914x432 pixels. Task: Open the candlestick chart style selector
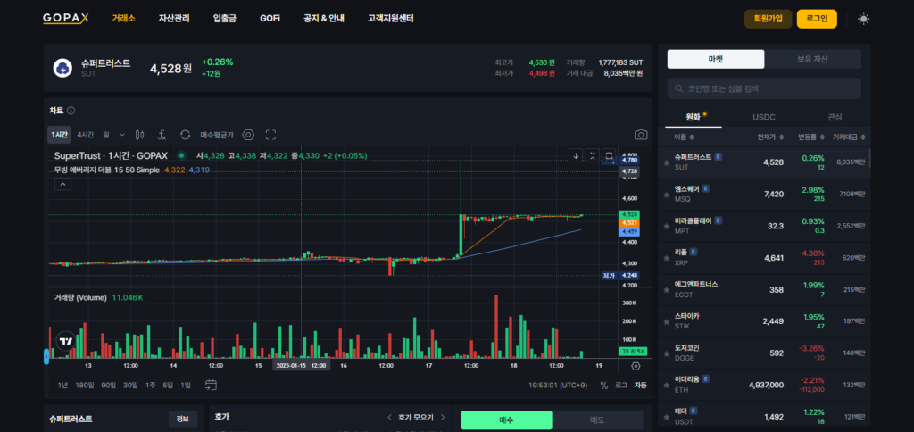coord(139,135)
